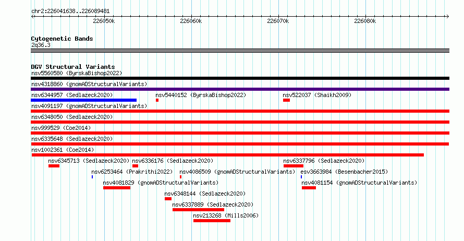Open nsv4081829 (gnomADStructuralVariants) label
Screen dimensions: 464x241
161,183
